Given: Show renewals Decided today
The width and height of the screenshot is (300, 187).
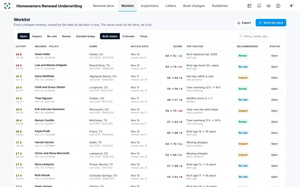Looking at the screenshot, I should point(85,36).
